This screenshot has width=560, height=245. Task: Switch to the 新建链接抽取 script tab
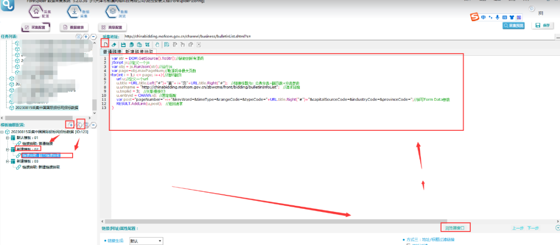[138, 52]
